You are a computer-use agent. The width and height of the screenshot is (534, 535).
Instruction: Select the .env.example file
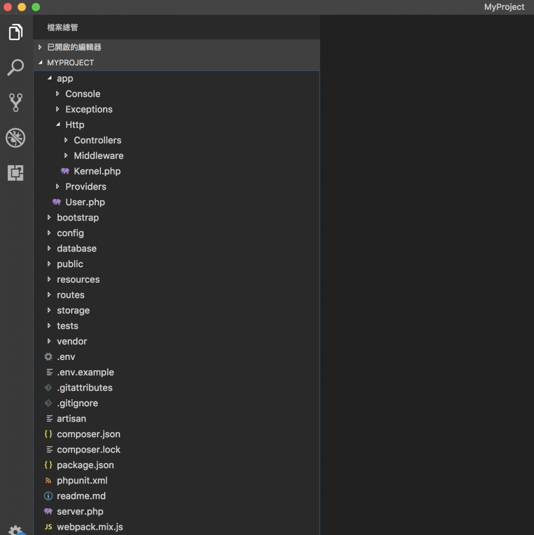click(85, 373)
